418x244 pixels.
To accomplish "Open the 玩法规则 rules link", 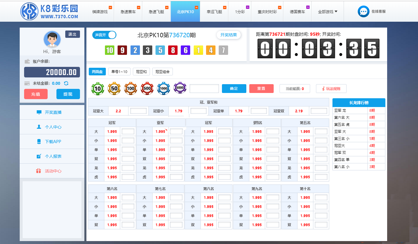I will tap(331, 89).
